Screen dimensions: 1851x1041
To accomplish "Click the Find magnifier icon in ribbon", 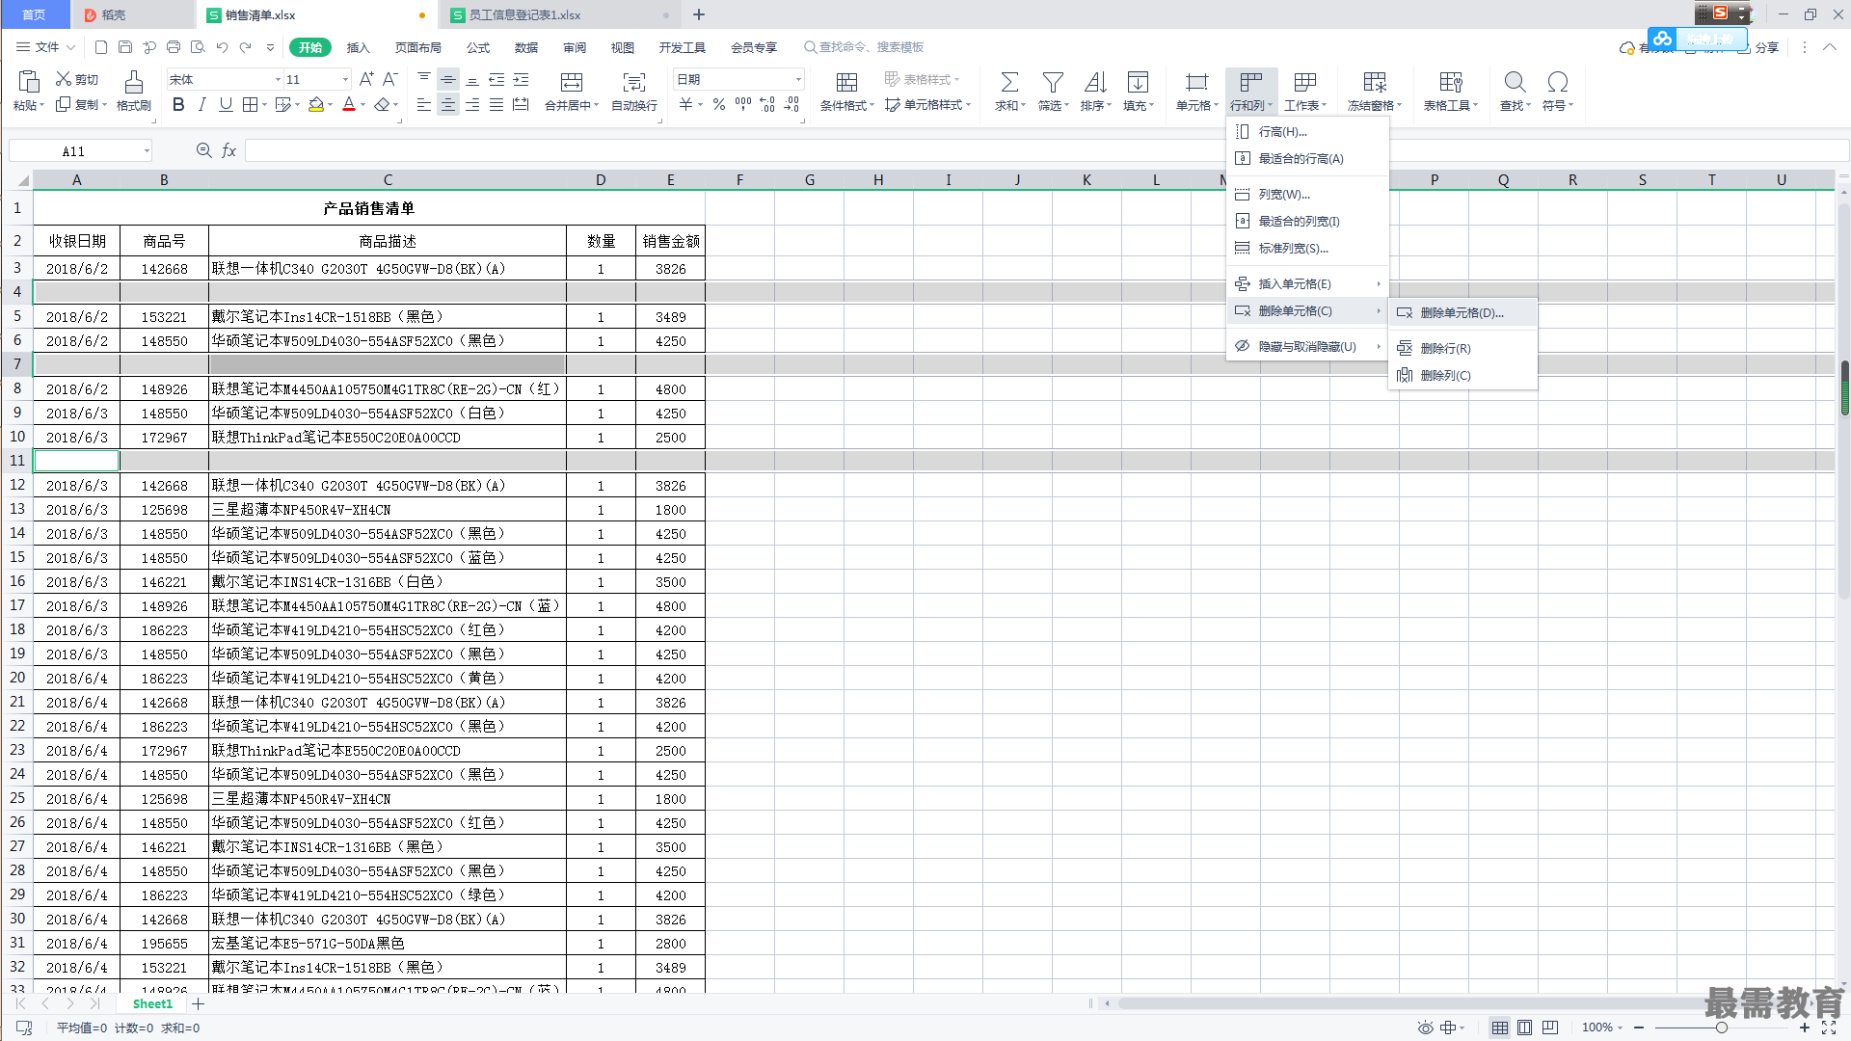I will point(1515,82).
